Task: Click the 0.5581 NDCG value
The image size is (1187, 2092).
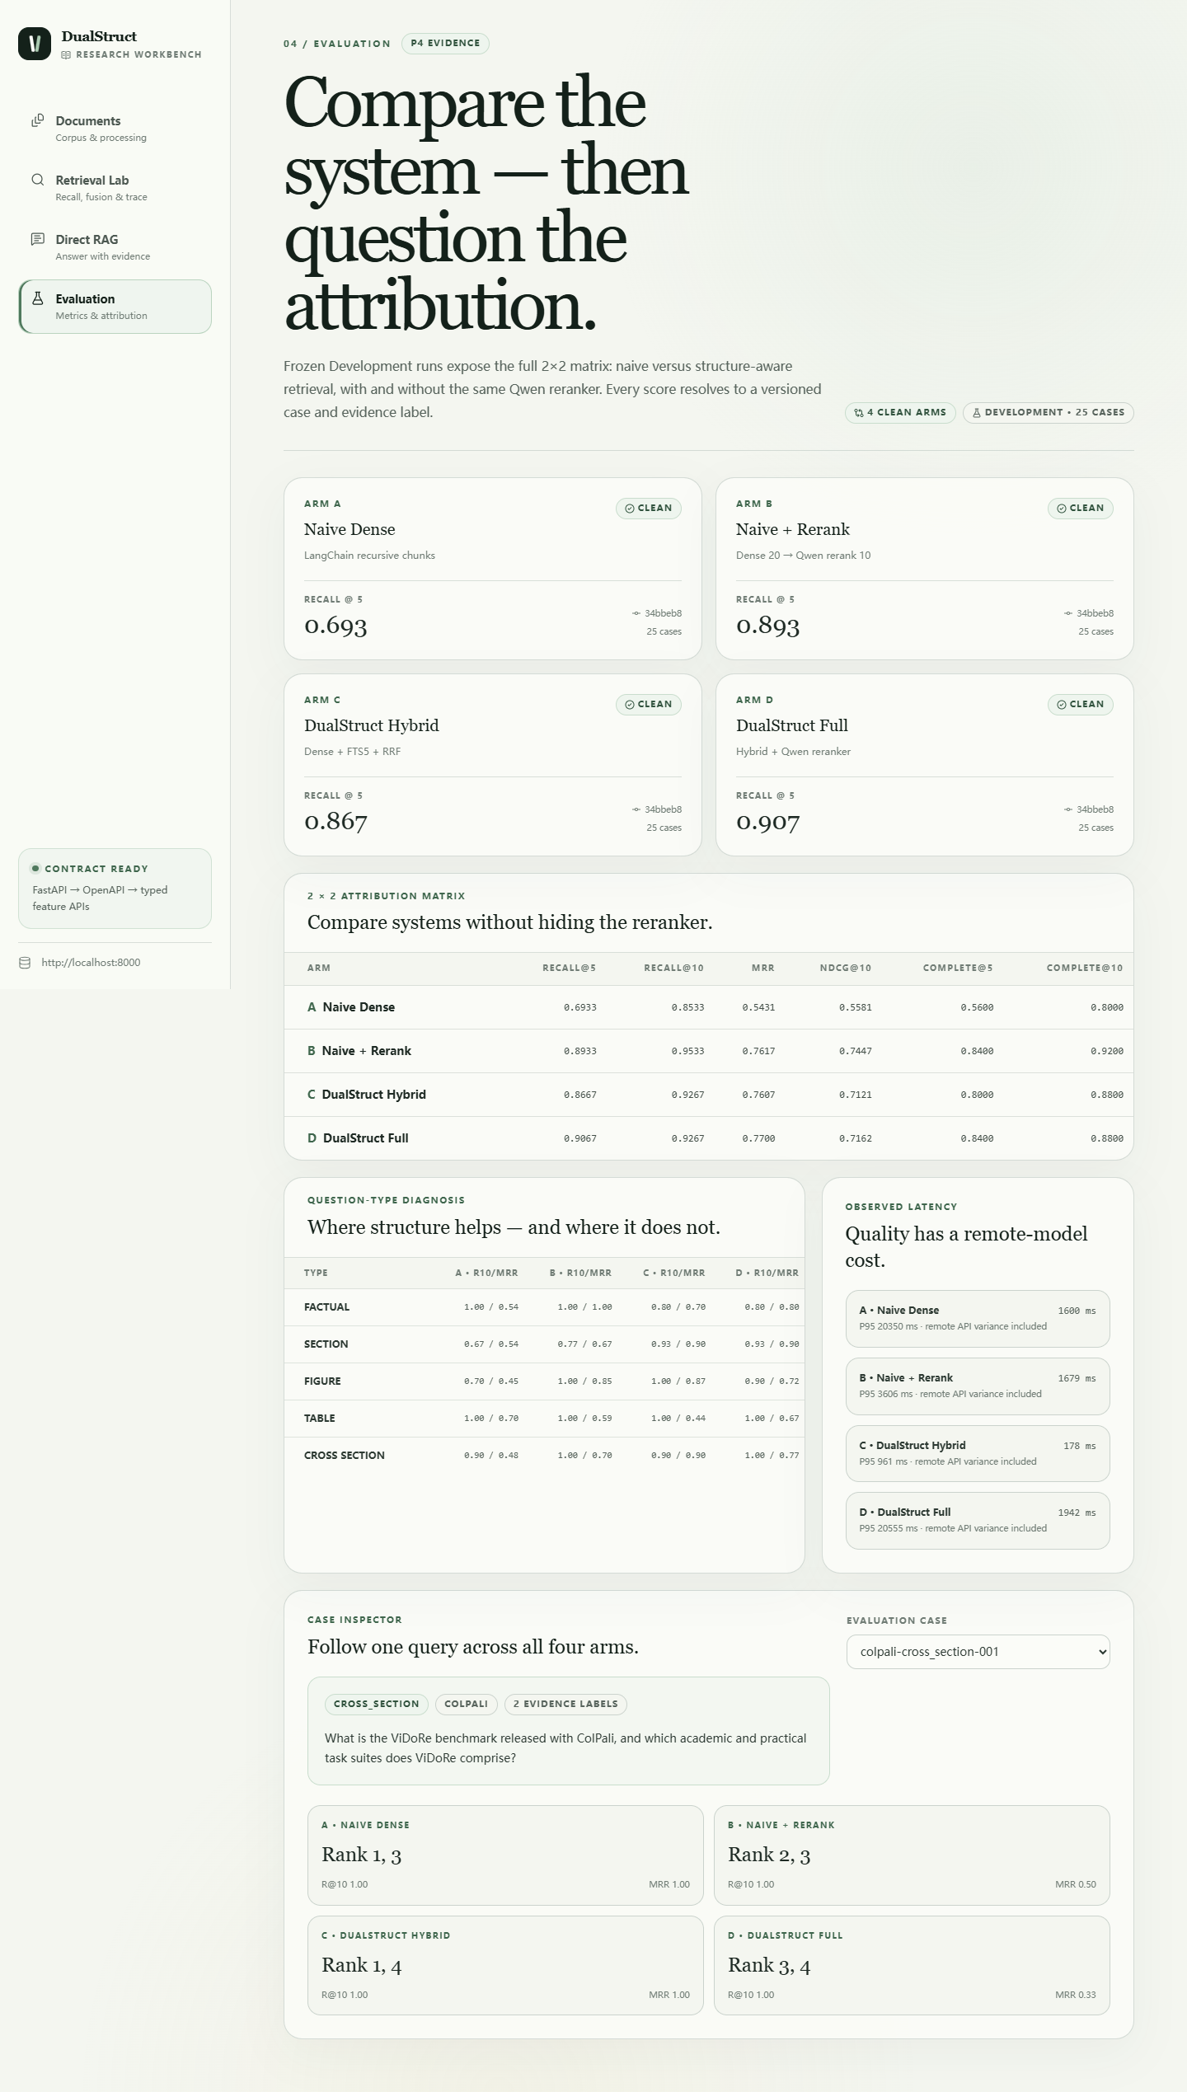Action: point(856,1007)
